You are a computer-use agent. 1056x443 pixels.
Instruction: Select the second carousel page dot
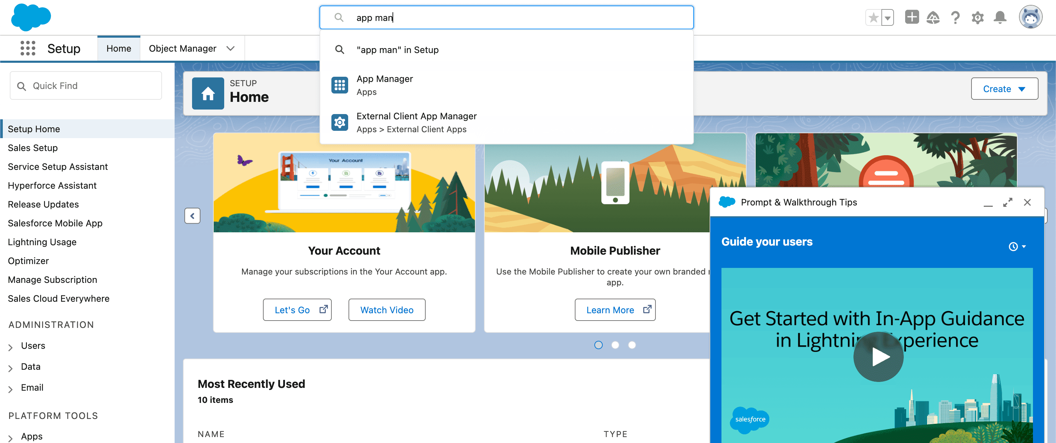615,345
